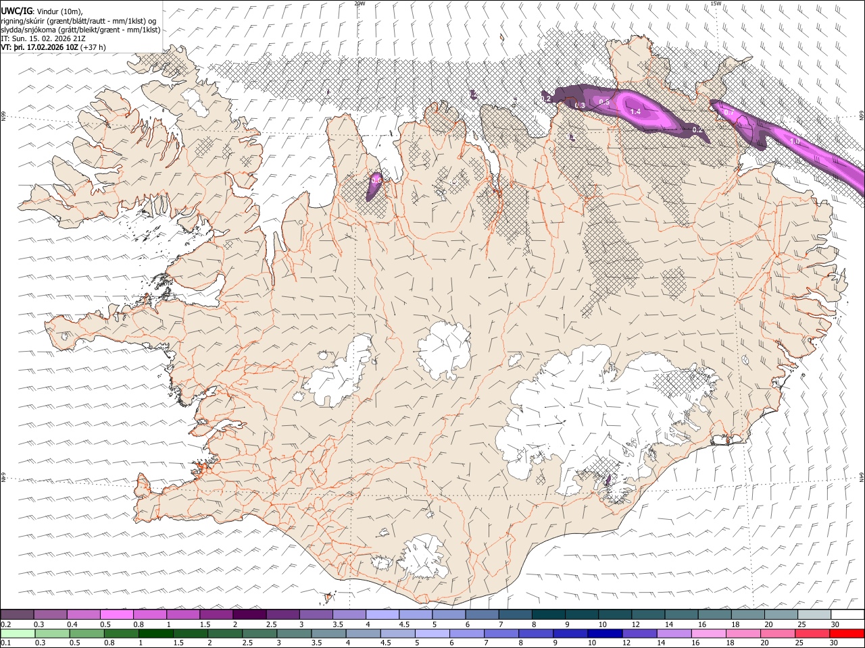Click the pure red 30 swatch in lower legend row
Image resolution: width=865 pixels, height=648 pixels.
[x=847, y=633]
